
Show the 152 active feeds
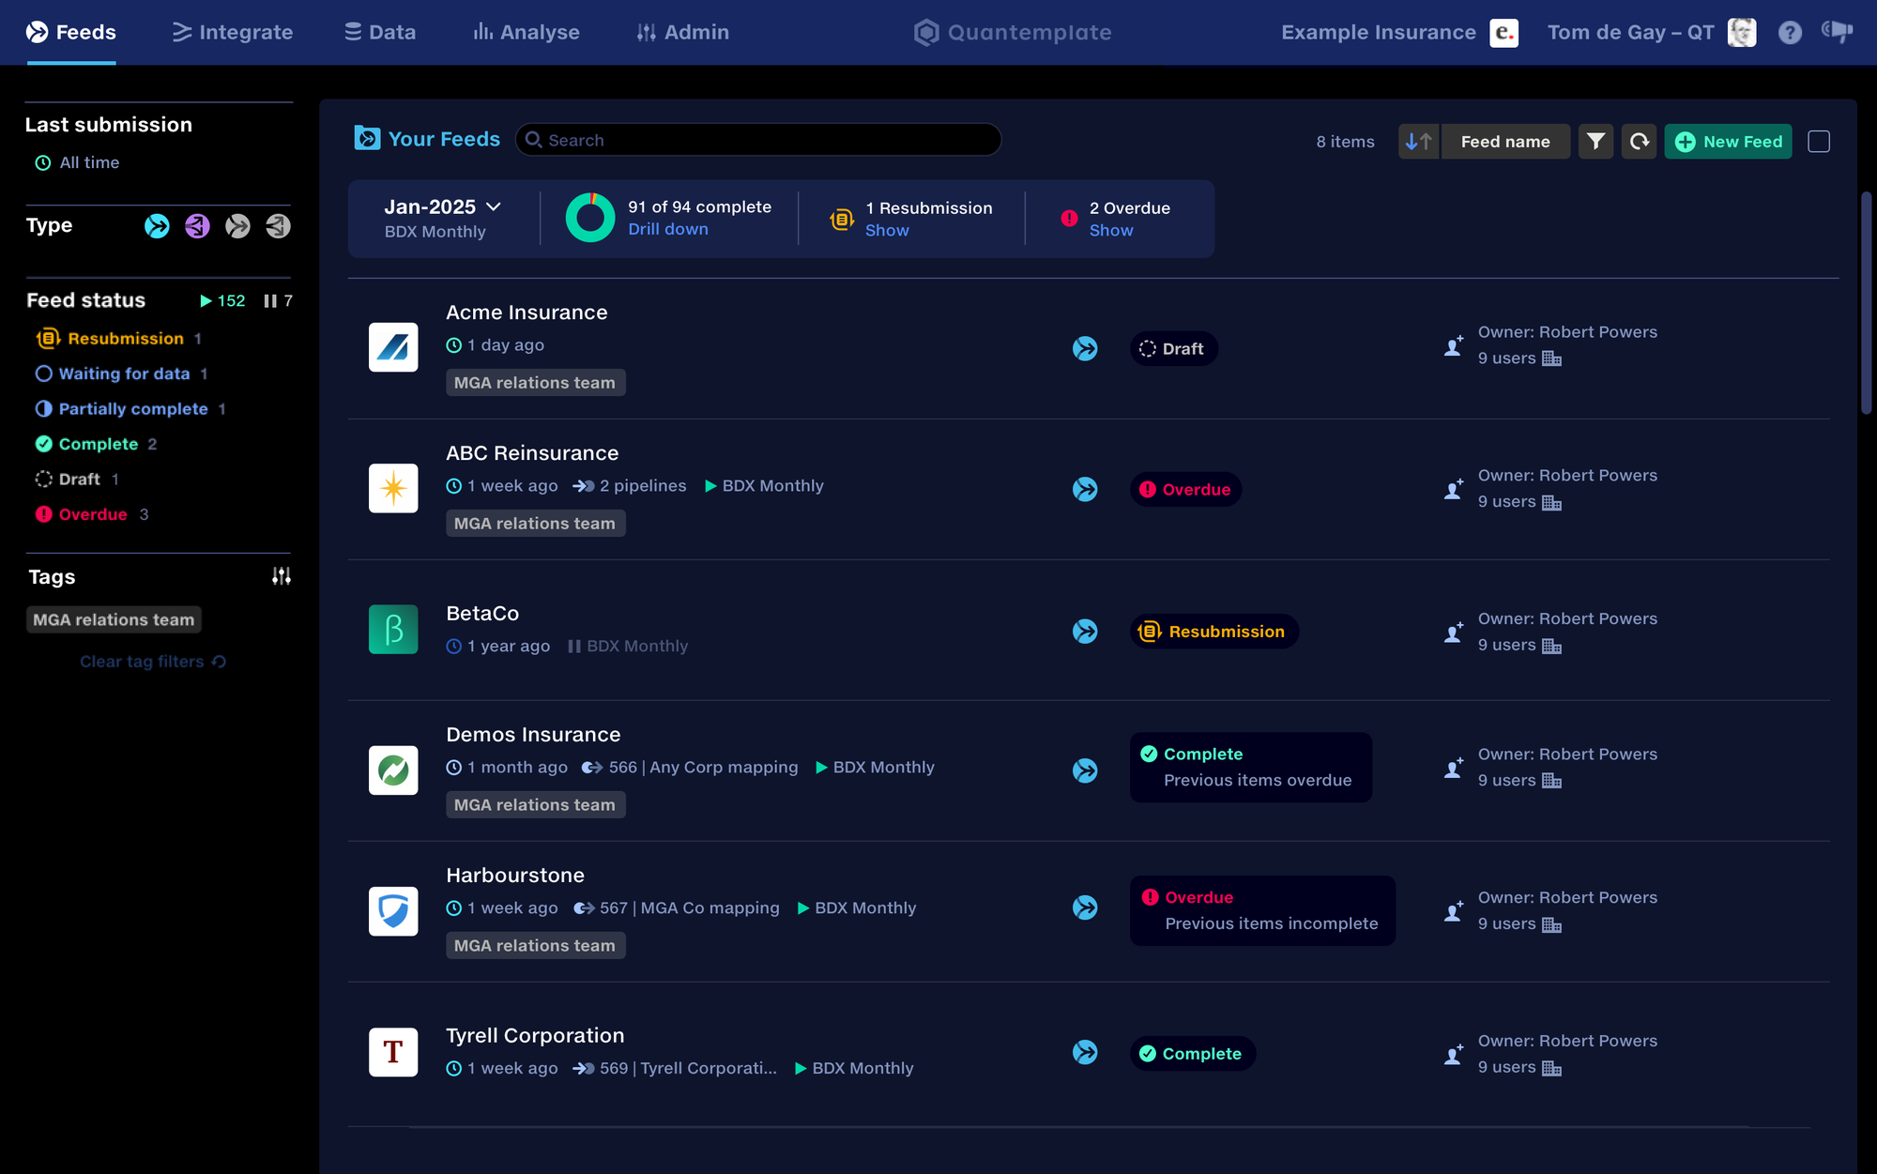222,301
